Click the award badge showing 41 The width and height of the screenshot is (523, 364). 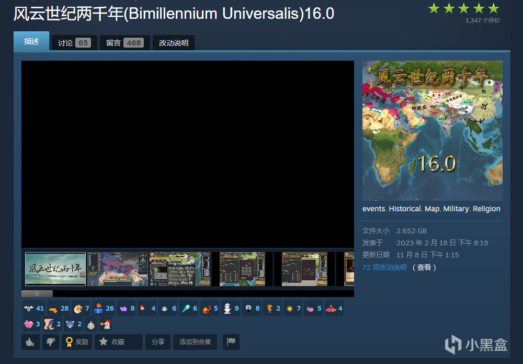pos(33,309)
